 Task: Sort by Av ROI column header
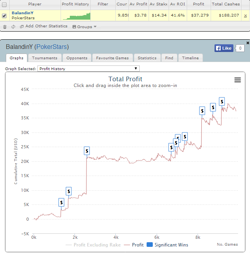177,4
